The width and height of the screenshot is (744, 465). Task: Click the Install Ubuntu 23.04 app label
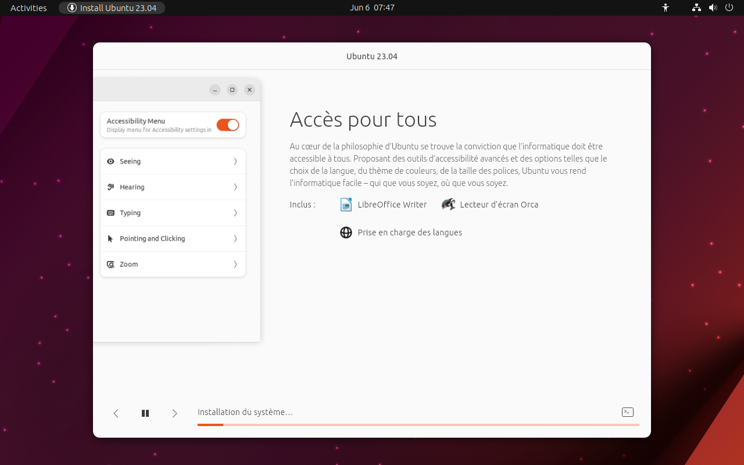pos(119,8)
